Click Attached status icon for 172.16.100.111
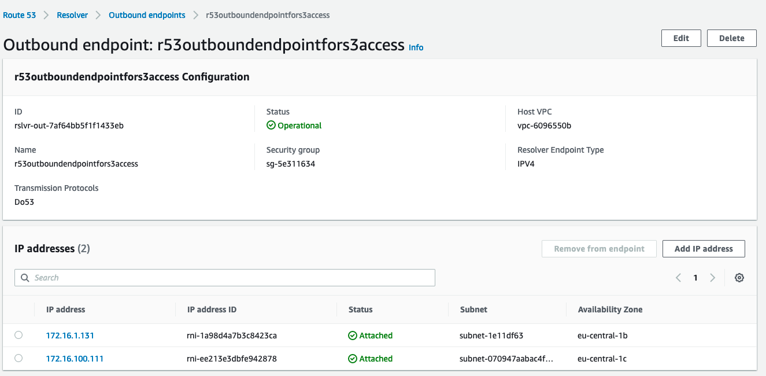Screen dimensions: 766x376 tap(352, 359)
